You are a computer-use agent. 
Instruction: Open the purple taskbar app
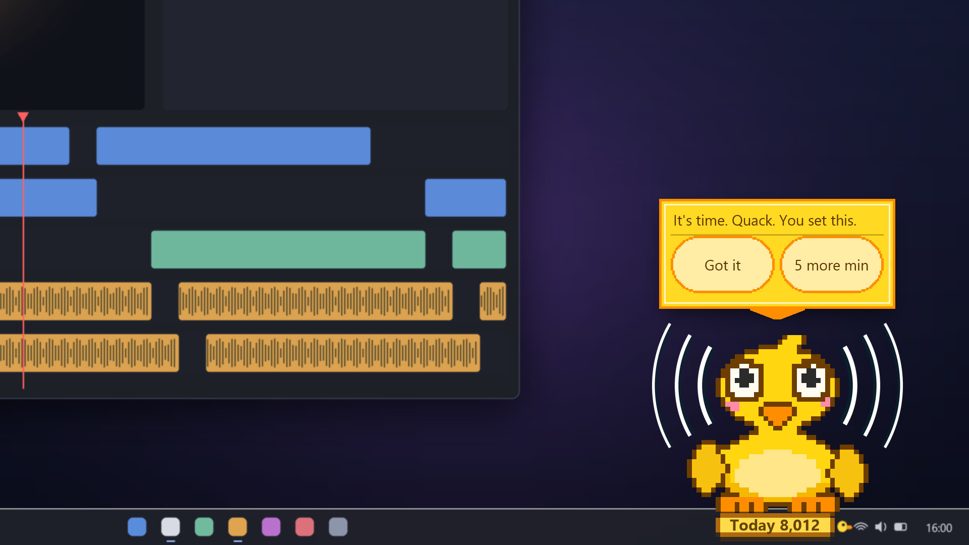[271, 527]
